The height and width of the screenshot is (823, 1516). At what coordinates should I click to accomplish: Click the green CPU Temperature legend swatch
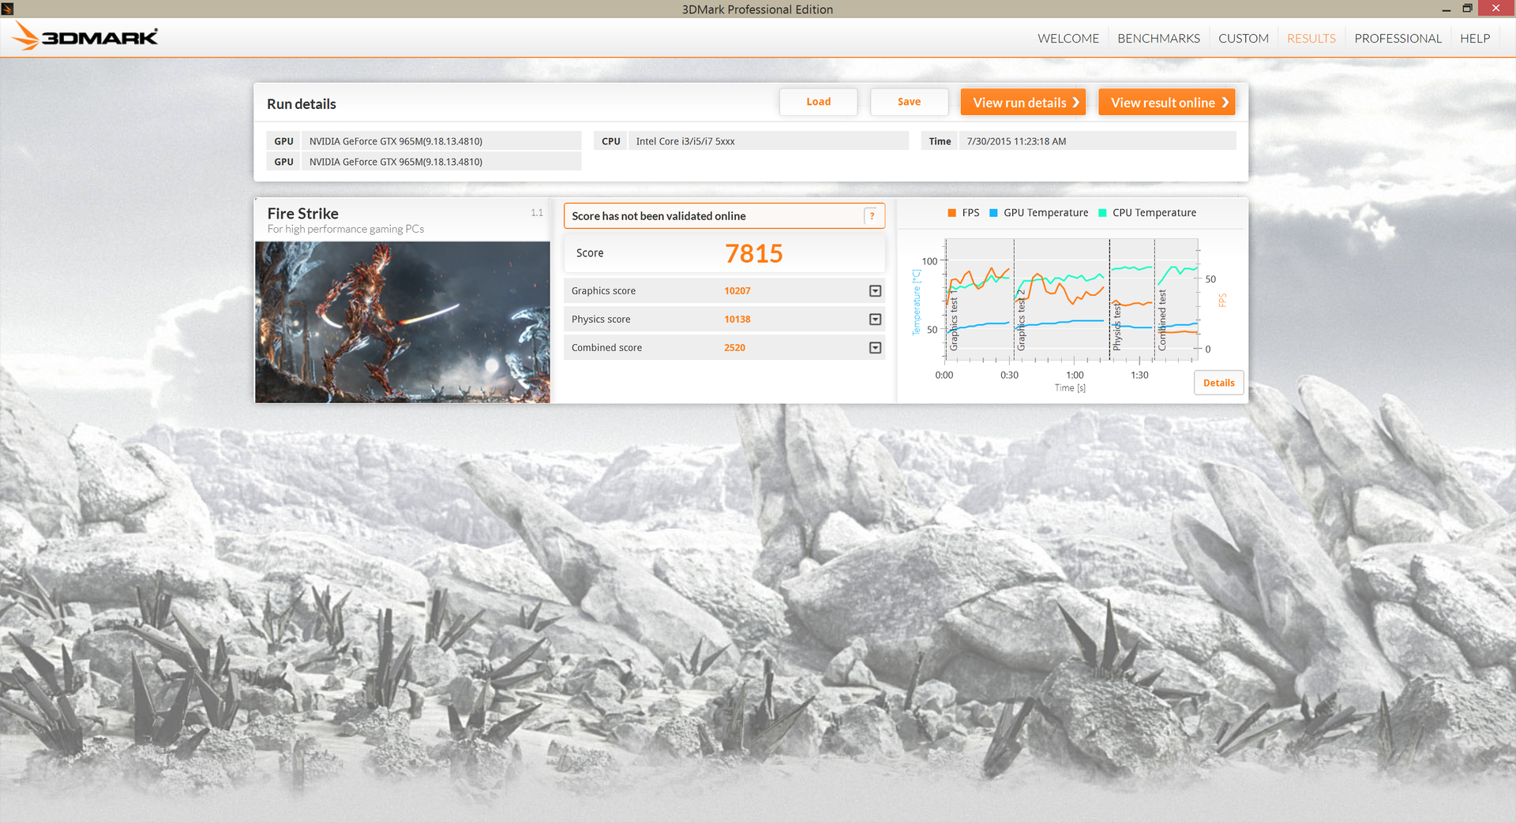coord(1103,213)
